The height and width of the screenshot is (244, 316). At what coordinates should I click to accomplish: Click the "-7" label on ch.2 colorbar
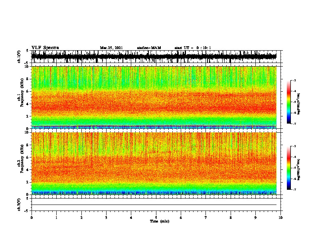(x=294, y=189)
